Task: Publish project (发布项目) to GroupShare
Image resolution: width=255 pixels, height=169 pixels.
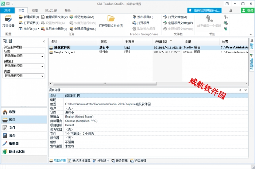Action: click(x=143, y=17)
